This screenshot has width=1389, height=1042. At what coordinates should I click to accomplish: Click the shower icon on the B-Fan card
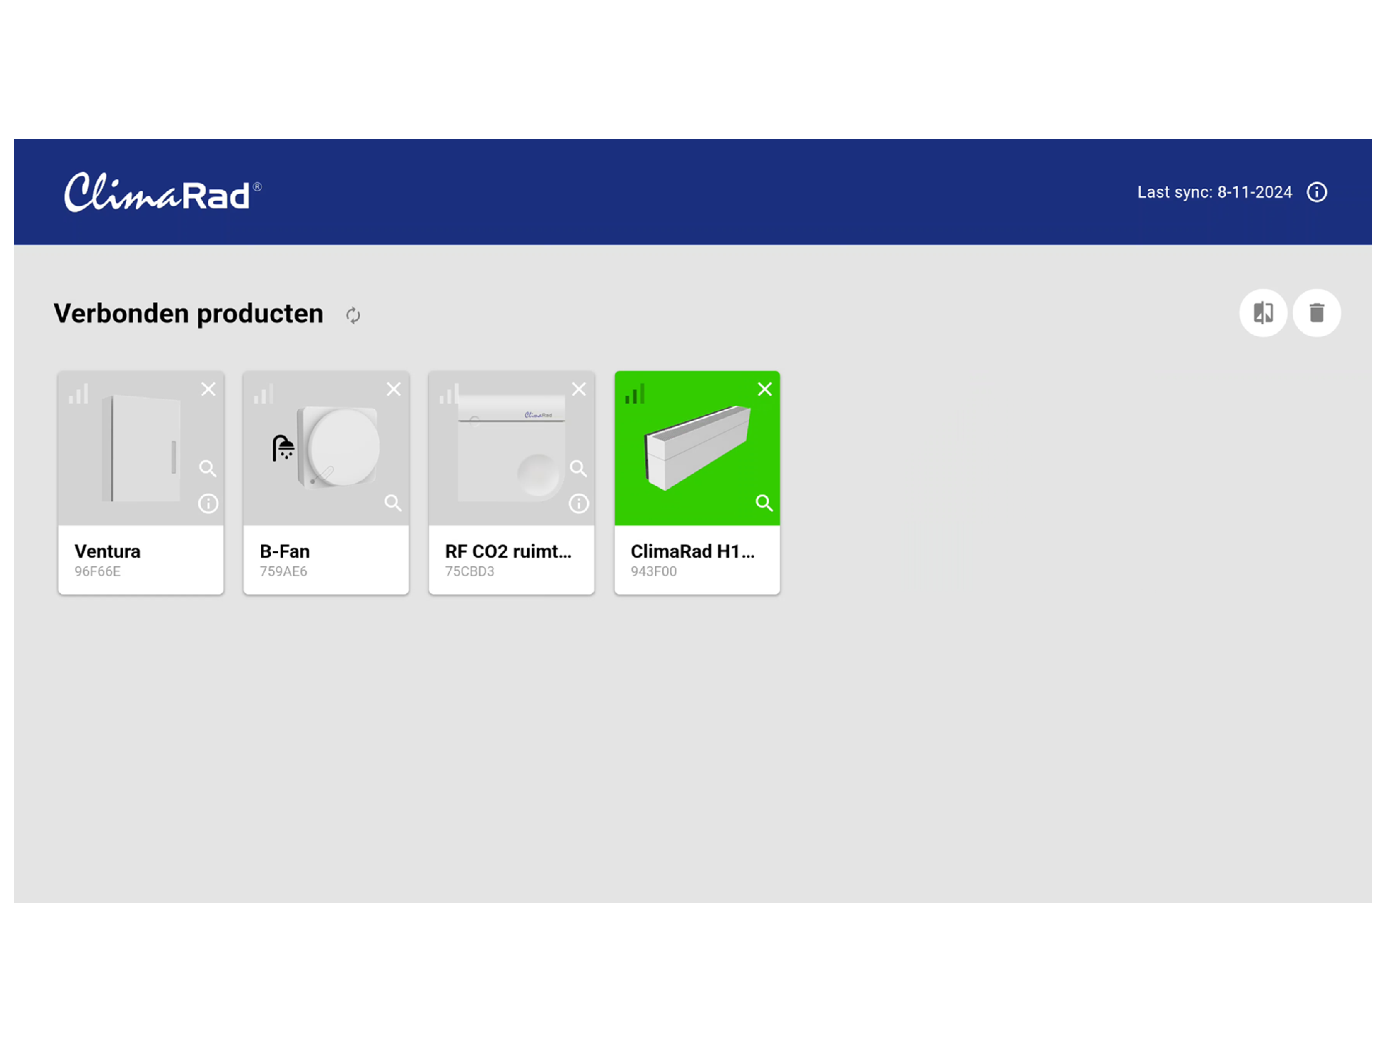tap(283, 448)
